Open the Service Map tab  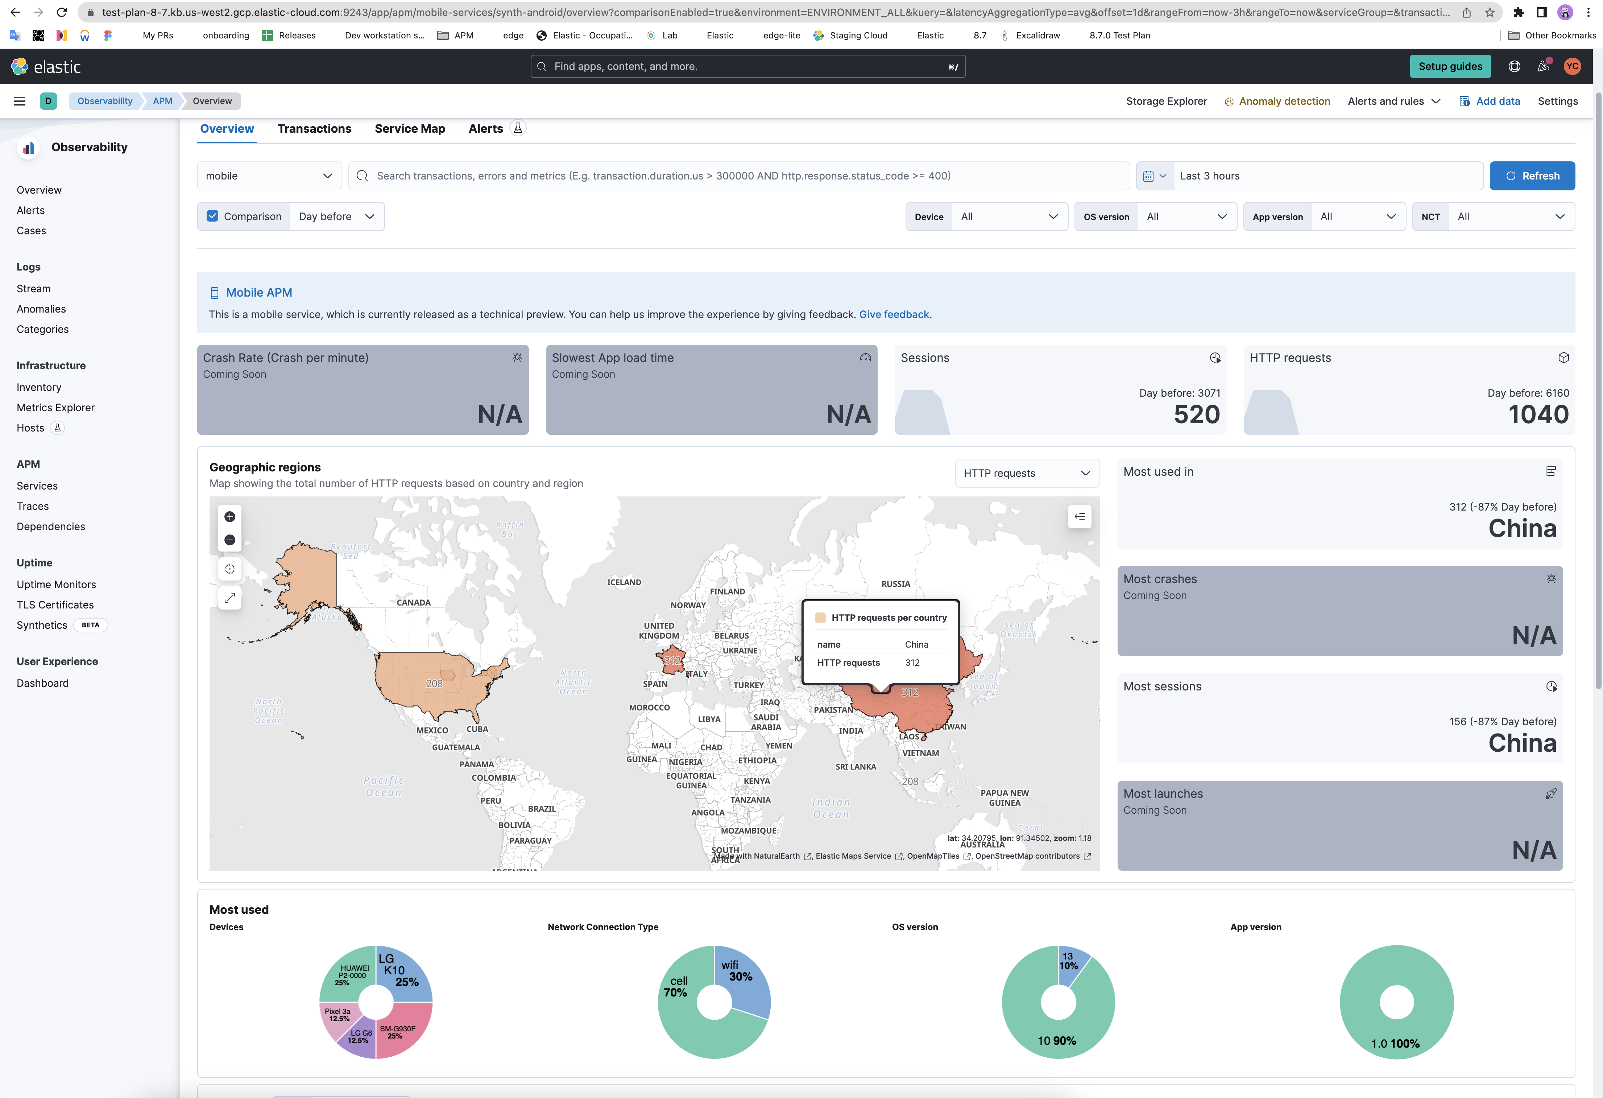pos(410,128)
